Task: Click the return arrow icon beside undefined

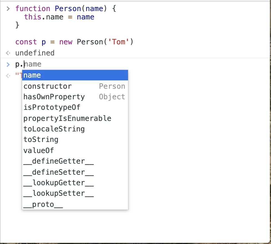Action: pyautogui.click(x=8, y=53)
